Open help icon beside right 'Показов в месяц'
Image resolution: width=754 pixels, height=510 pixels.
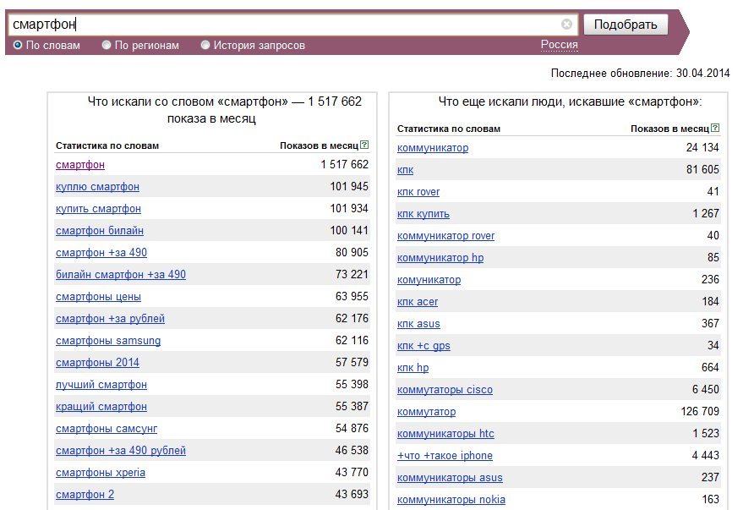pyautogui.click(x=715, y=128)
